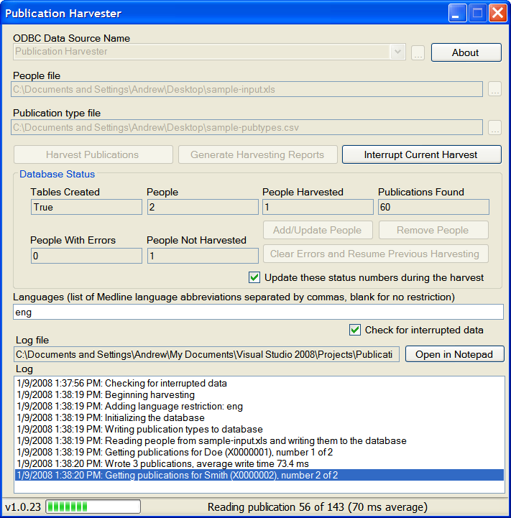511x518 pixels.
Task: Select log entry Initializing the database
Action: pos(259,418)
